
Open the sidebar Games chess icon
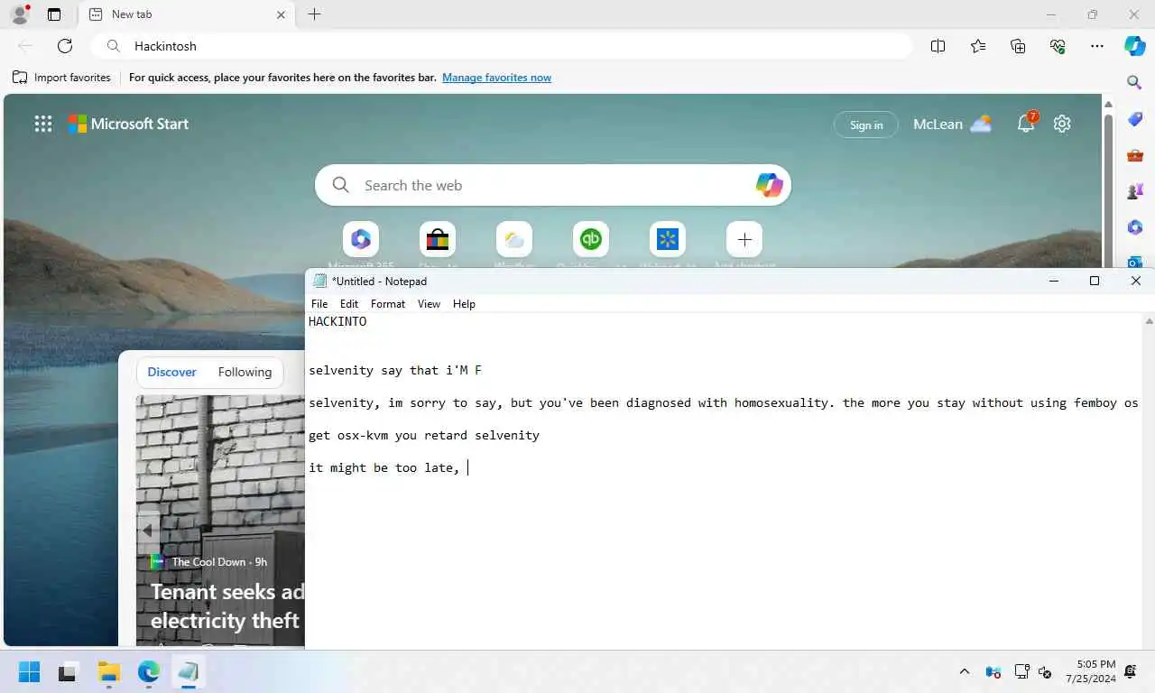click(1134, 191)
